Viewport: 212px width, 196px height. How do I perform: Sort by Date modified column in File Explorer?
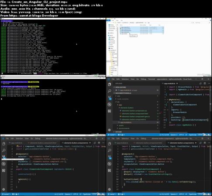143,25
